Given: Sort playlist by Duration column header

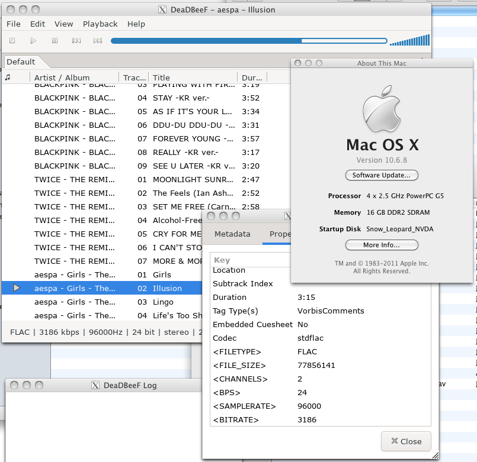Looking at the screenshot, I should [252, 77].
